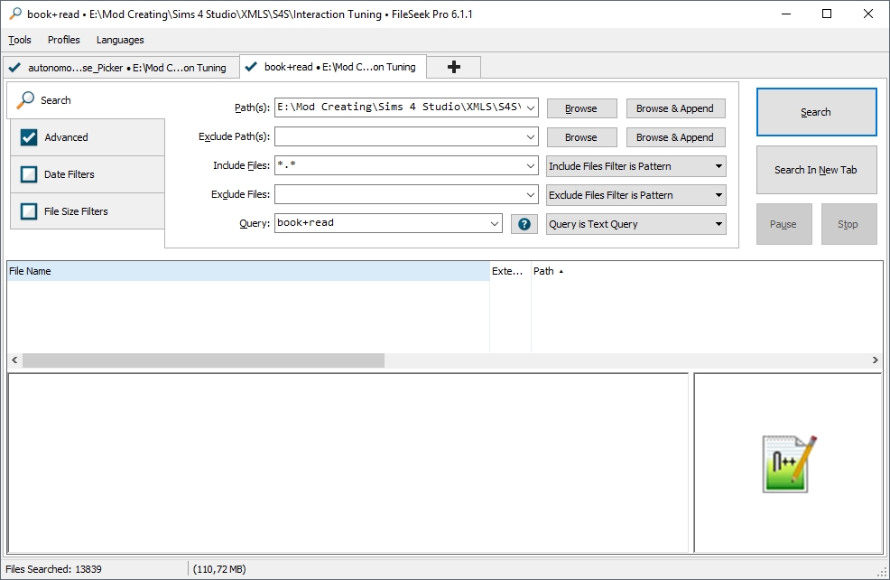Viewport: 890px width, 580px height.
Task: Open the Profiles menu
Action: tap(63, 40)
